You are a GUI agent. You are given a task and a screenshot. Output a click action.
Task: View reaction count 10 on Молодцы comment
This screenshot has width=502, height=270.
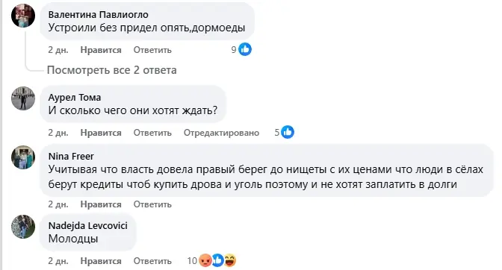(x=192, y=261)
